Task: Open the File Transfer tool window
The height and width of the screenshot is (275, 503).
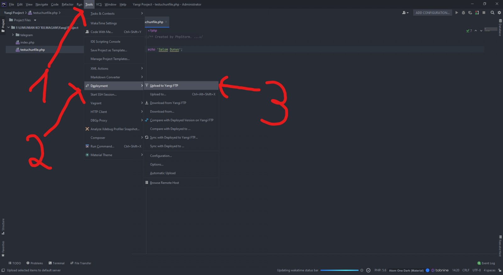Action: (x=81, y=263)
